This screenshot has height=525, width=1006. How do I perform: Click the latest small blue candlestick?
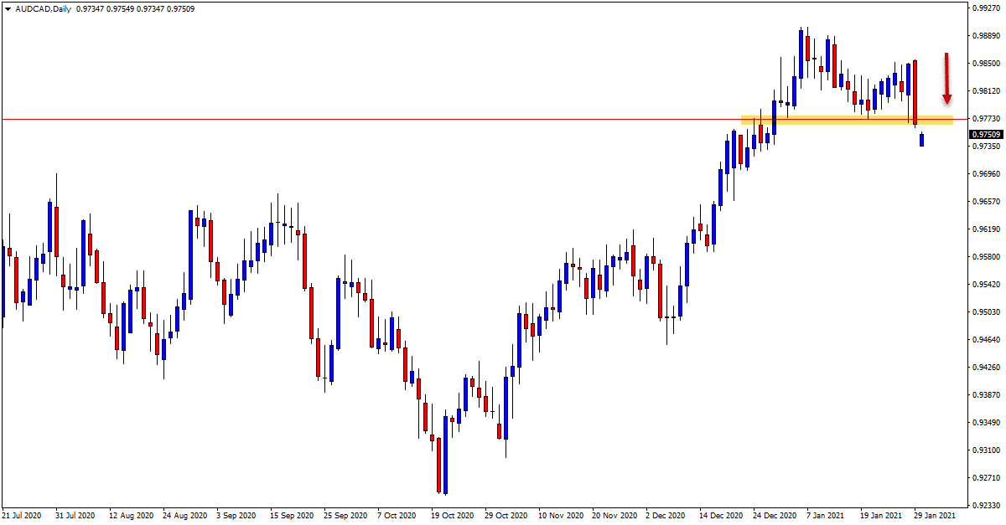921,140
